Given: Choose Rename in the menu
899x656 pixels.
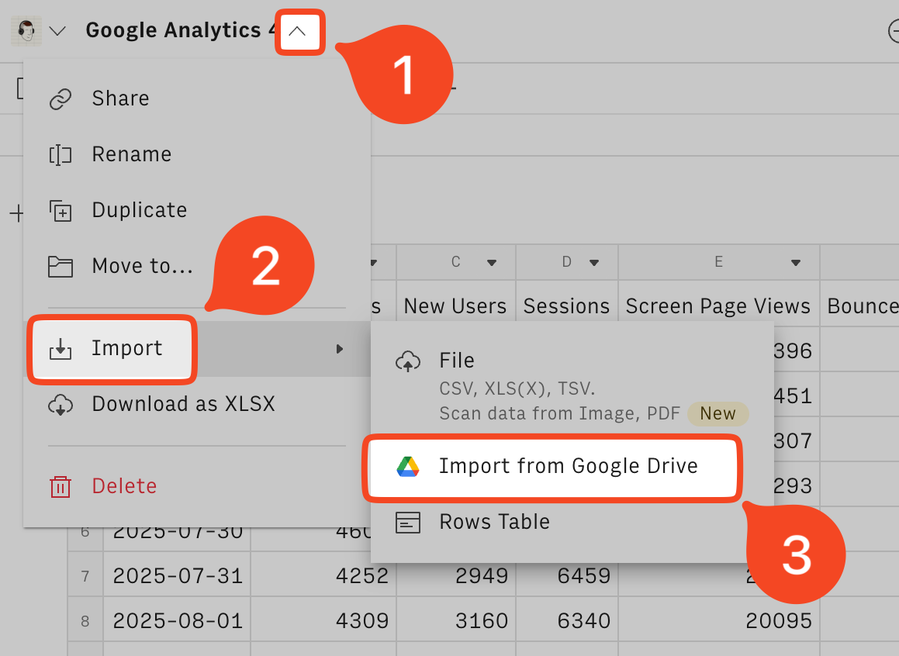Looking at the screenshot, I should 197,154.
